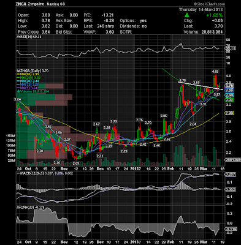The height and width of the screenshot is (245, 241).
Task: Click the blue MA(13) legend entry
Action: [28, 85]
